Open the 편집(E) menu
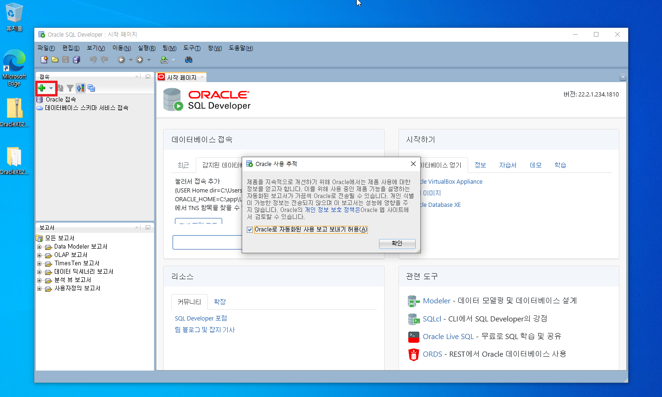The image size is (662, 397). point(71,48)
